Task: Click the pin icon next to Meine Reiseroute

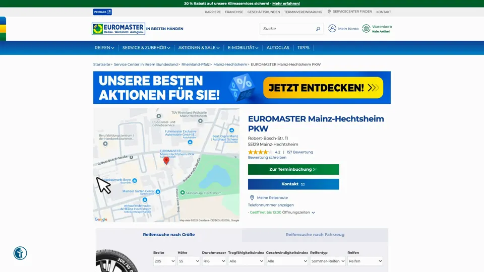Action: click(x=252, y=197)
